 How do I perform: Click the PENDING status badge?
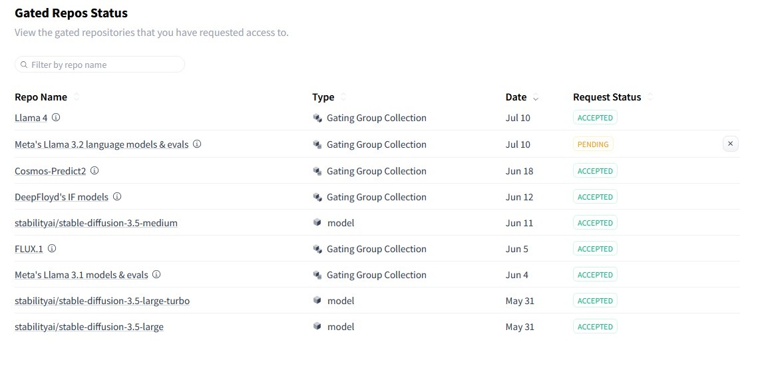(593, 144)
